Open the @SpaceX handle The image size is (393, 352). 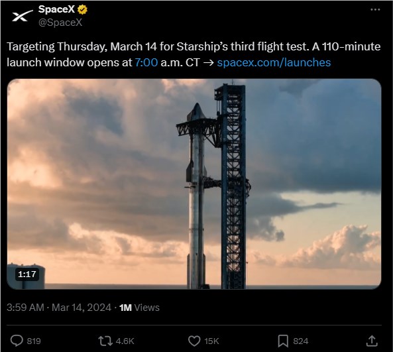(60, 23)
